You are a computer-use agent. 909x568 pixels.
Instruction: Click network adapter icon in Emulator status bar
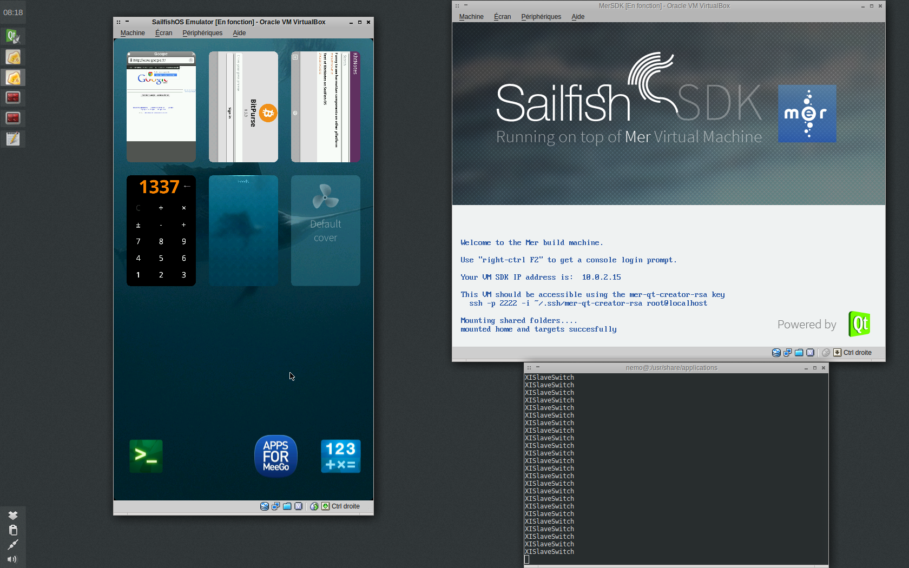[x=276, y=506]
